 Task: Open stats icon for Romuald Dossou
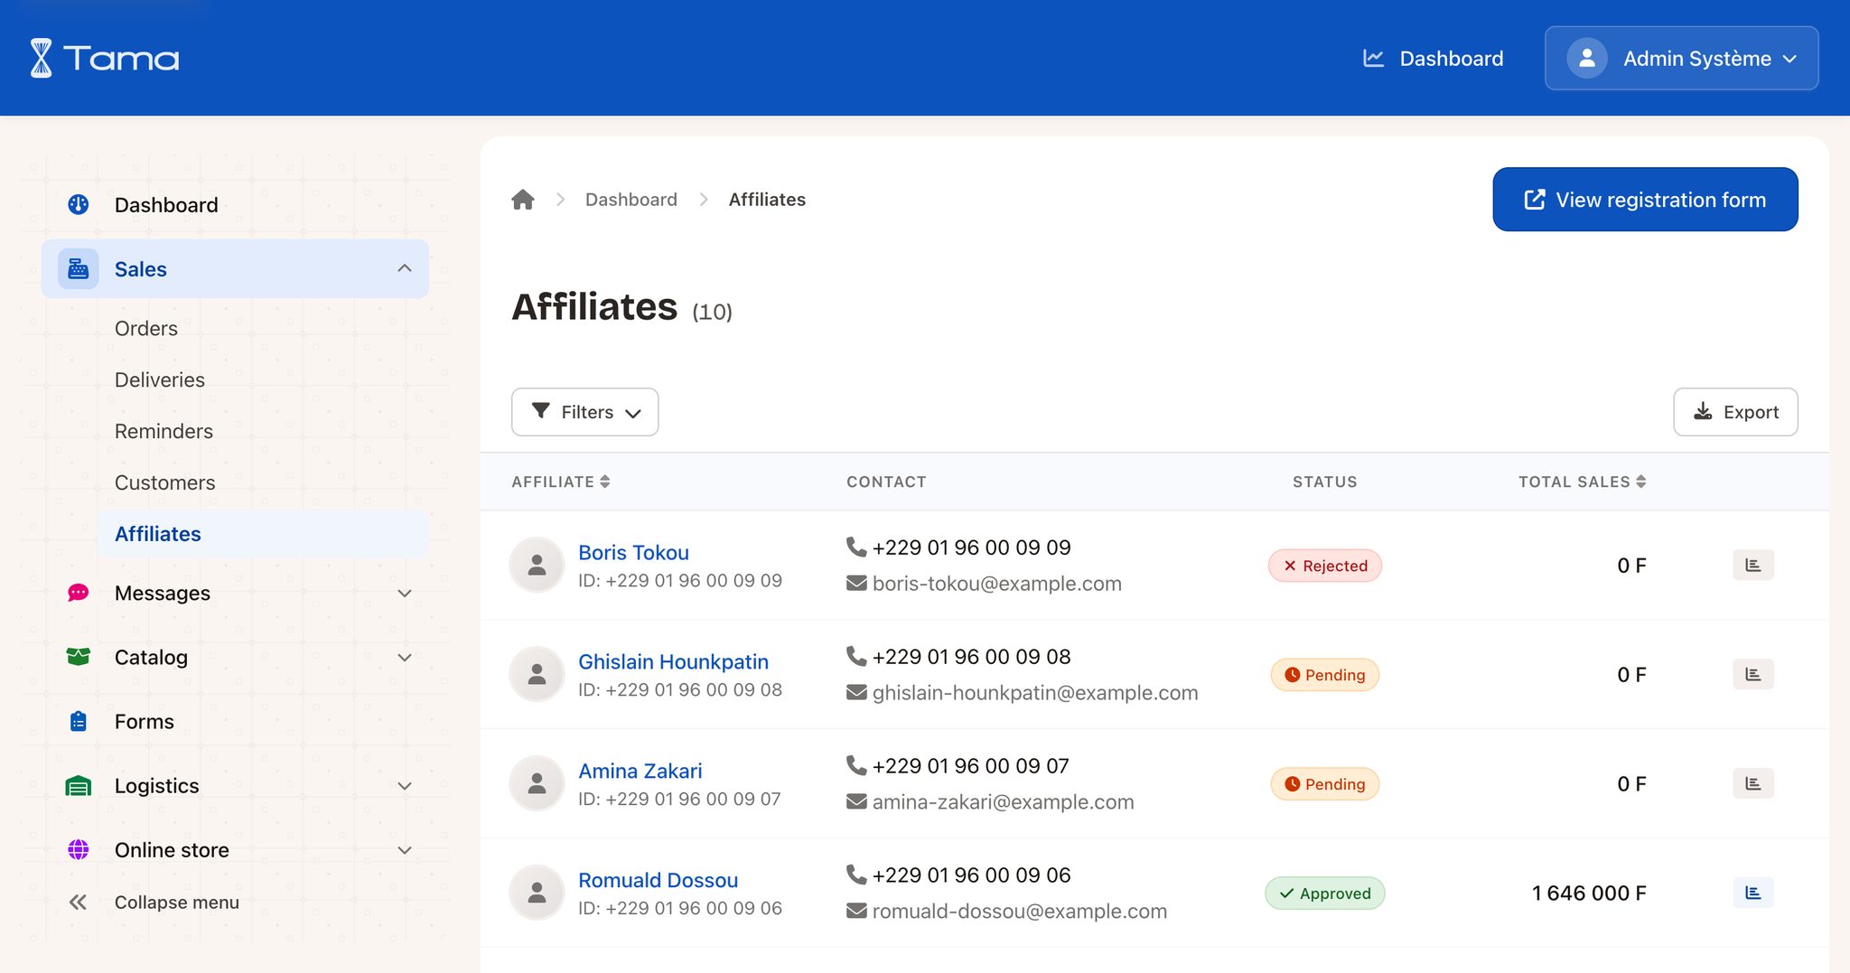(x=1752, y=893)
